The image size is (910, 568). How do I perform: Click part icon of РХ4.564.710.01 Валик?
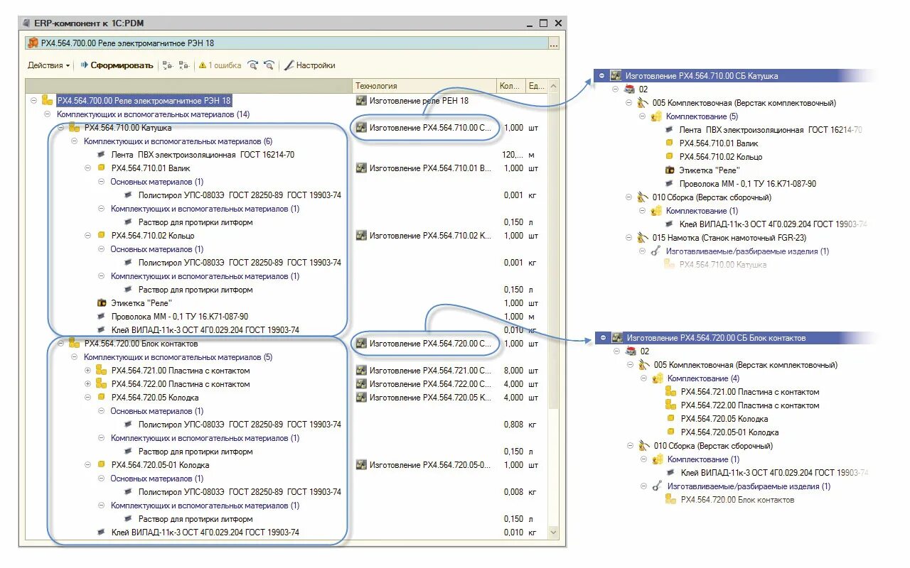coord(101,168)
